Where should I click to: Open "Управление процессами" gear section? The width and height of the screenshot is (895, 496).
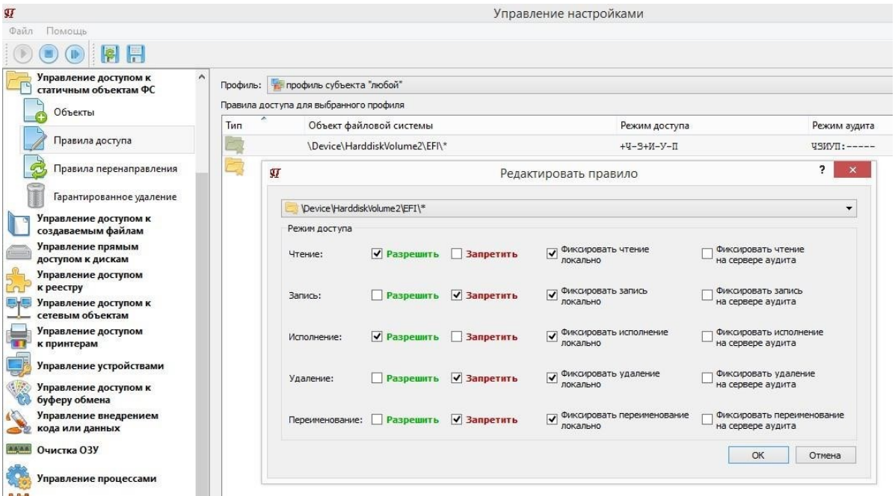point(90,477)
